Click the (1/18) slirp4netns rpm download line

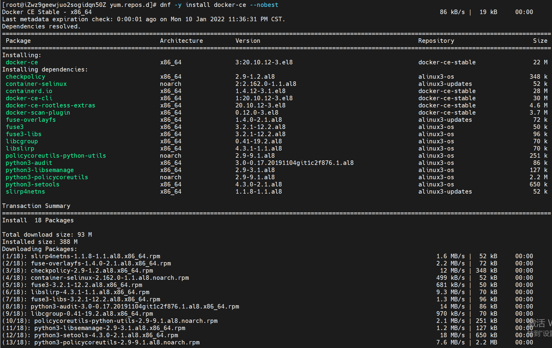tap(268, 256)
